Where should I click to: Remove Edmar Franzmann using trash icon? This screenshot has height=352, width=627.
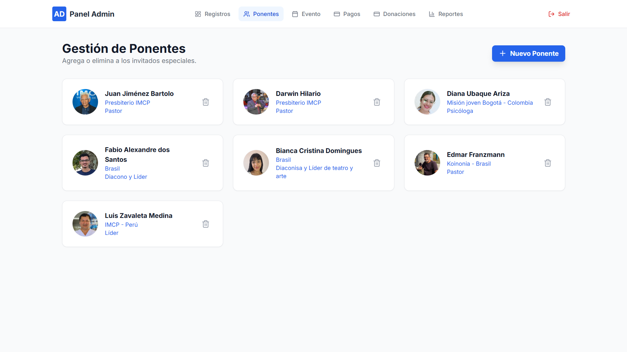point(548,163)
